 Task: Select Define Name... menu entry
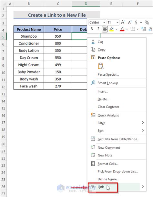(117, 179)
